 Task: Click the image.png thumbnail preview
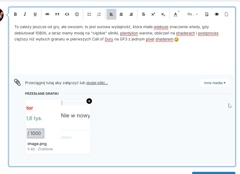coord(58,119)
